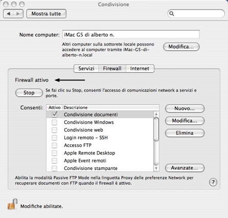Click the scroll up arrow in services list
Viewport: 228px width, 218px height.
[156, 114]
